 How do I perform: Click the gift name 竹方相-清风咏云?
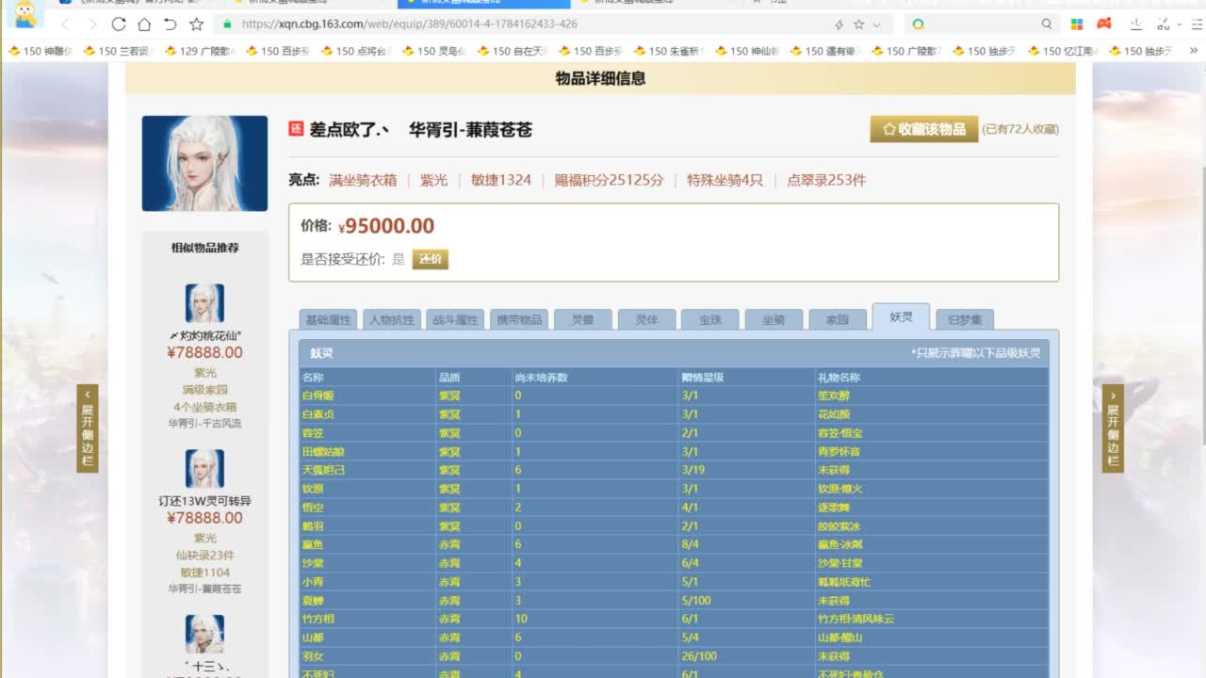coord(856,619)
